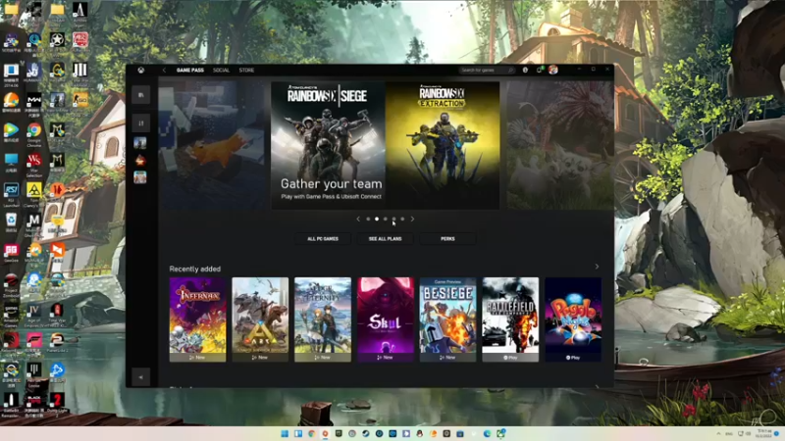The image size is (785, 441).
Task: Open the STORE tab
Action: click(246, 70)
